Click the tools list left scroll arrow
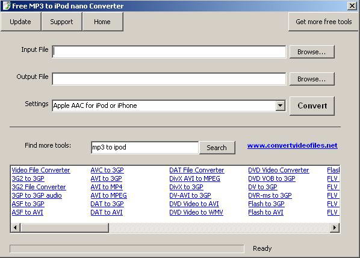360x258 pixels. pos(16,228)
